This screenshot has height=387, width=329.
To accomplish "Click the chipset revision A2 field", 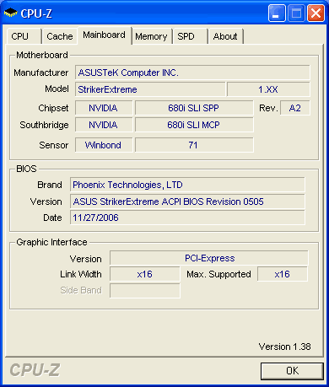I will point(295,108).
